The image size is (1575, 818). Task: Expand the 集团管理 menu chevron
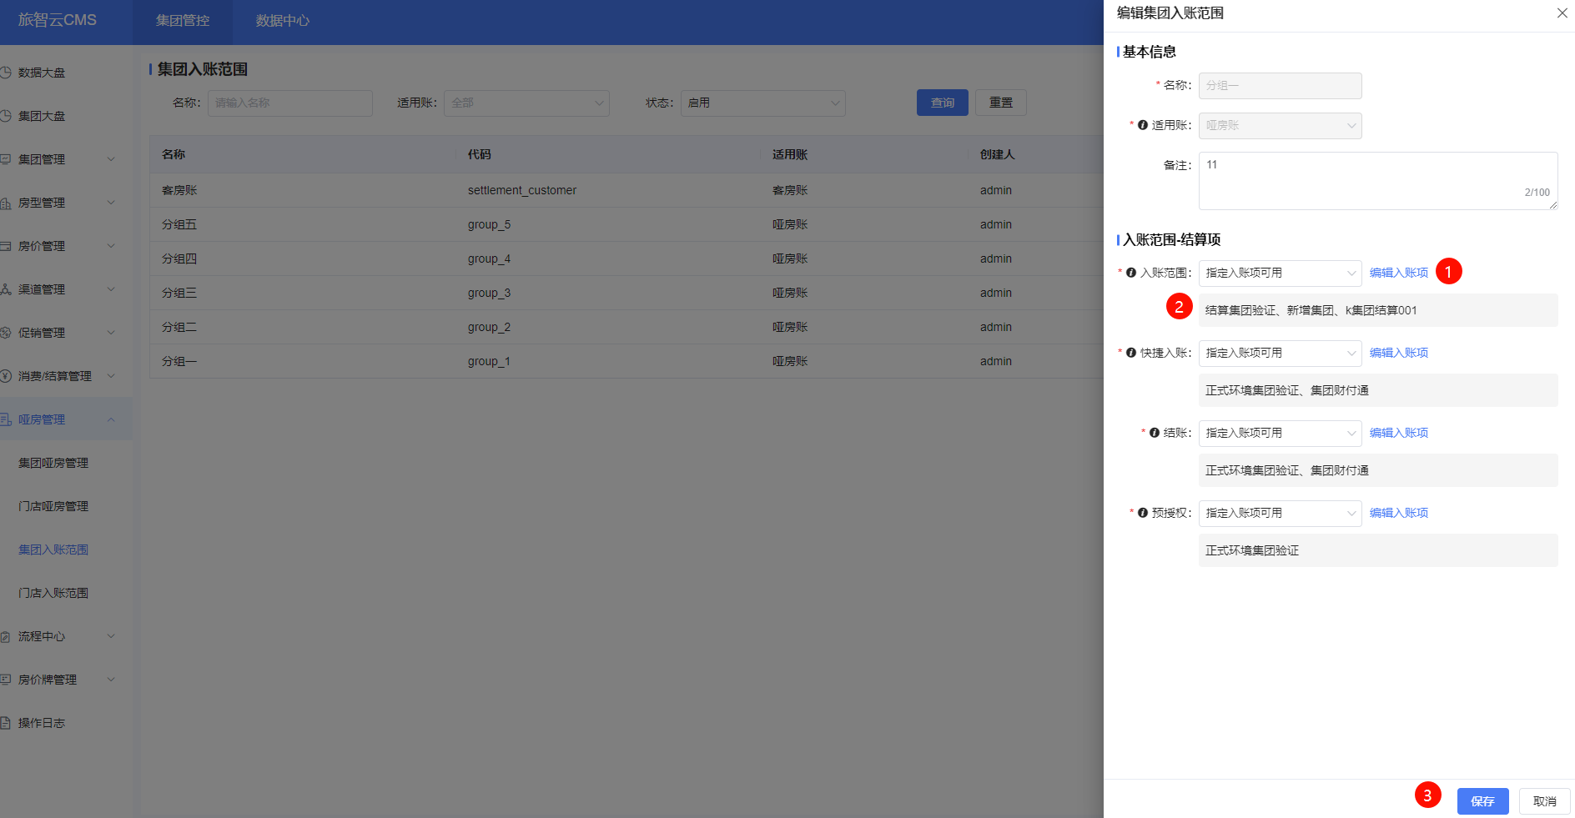(x=111, y=159)
